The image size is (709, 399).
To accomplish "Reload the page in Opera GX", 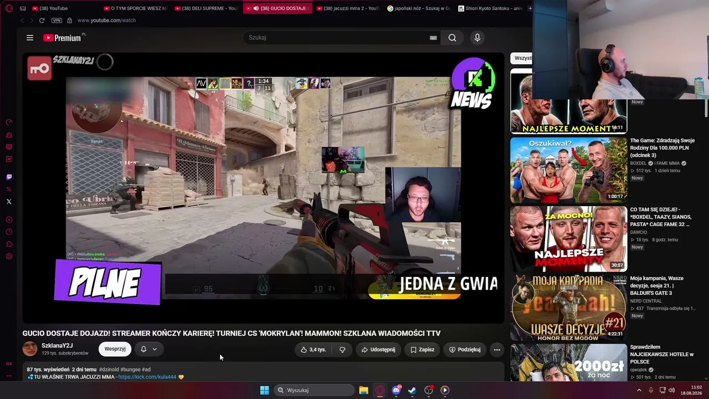I will 42,21.
